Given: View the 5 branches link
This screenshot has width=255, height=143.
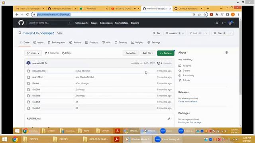Looking at the screenshot, I should coord(52,53).
